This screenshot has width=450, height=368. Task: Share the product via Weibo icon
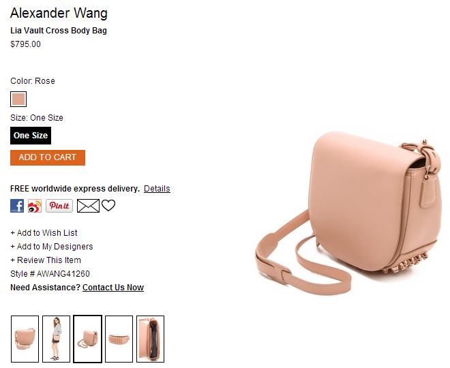point(35,206)
